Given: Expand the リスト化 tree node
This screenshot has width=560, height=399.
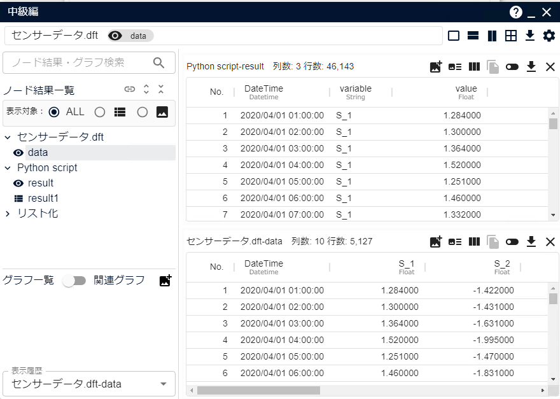Looking at the screenshot, I should point(8,214).
